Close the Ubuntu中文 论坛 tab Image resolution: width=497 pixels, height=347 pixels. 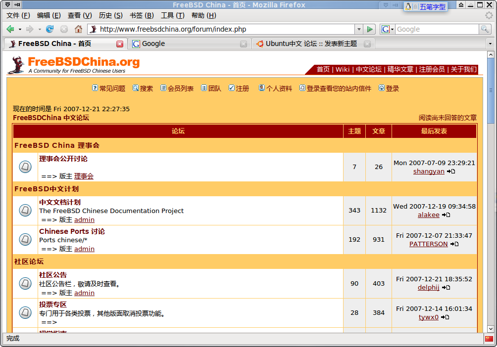[x=367, y=43]
